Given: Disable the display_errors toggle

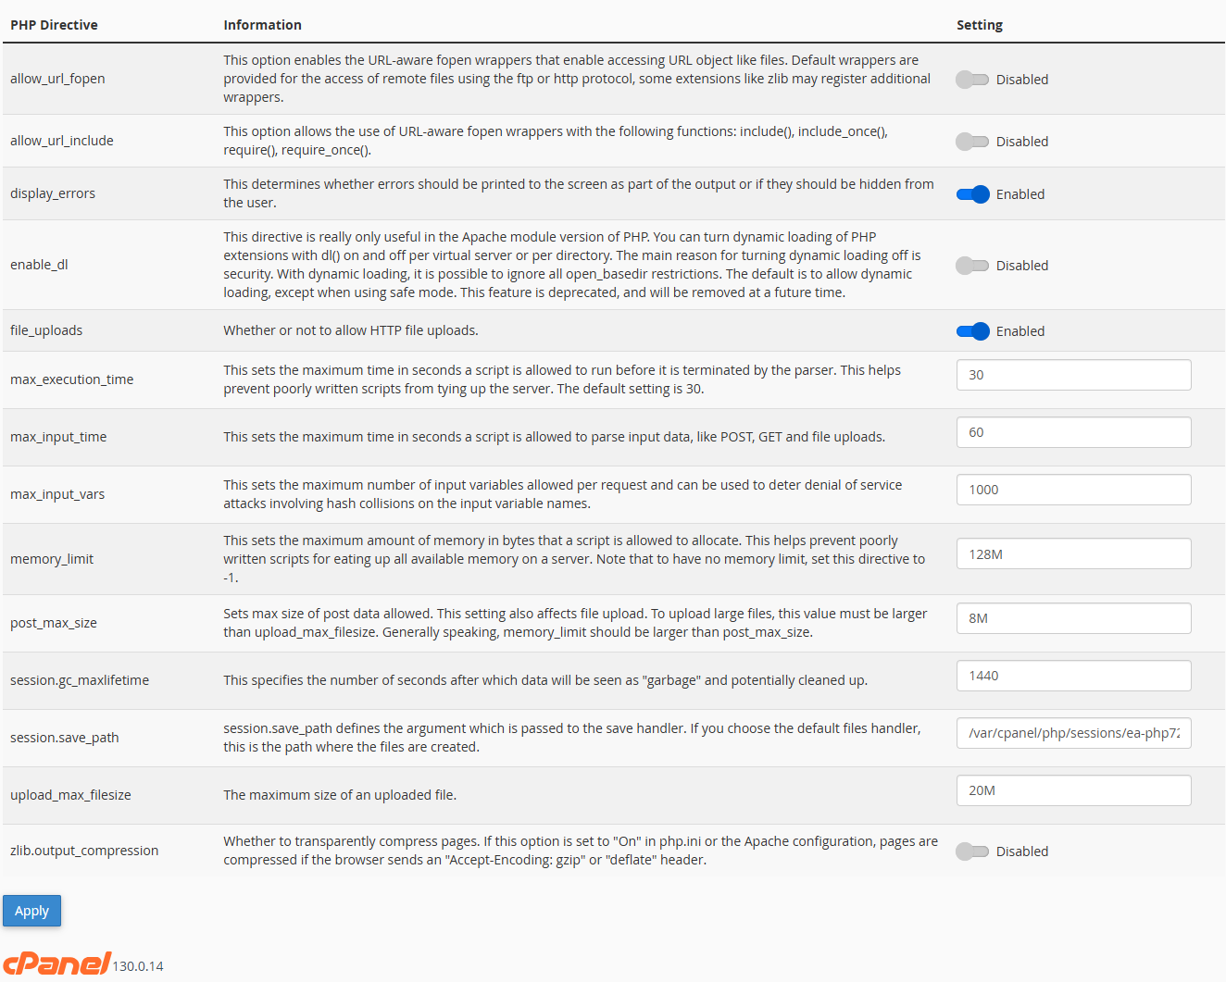Looking at the screenshot, I should coord(972,194).
